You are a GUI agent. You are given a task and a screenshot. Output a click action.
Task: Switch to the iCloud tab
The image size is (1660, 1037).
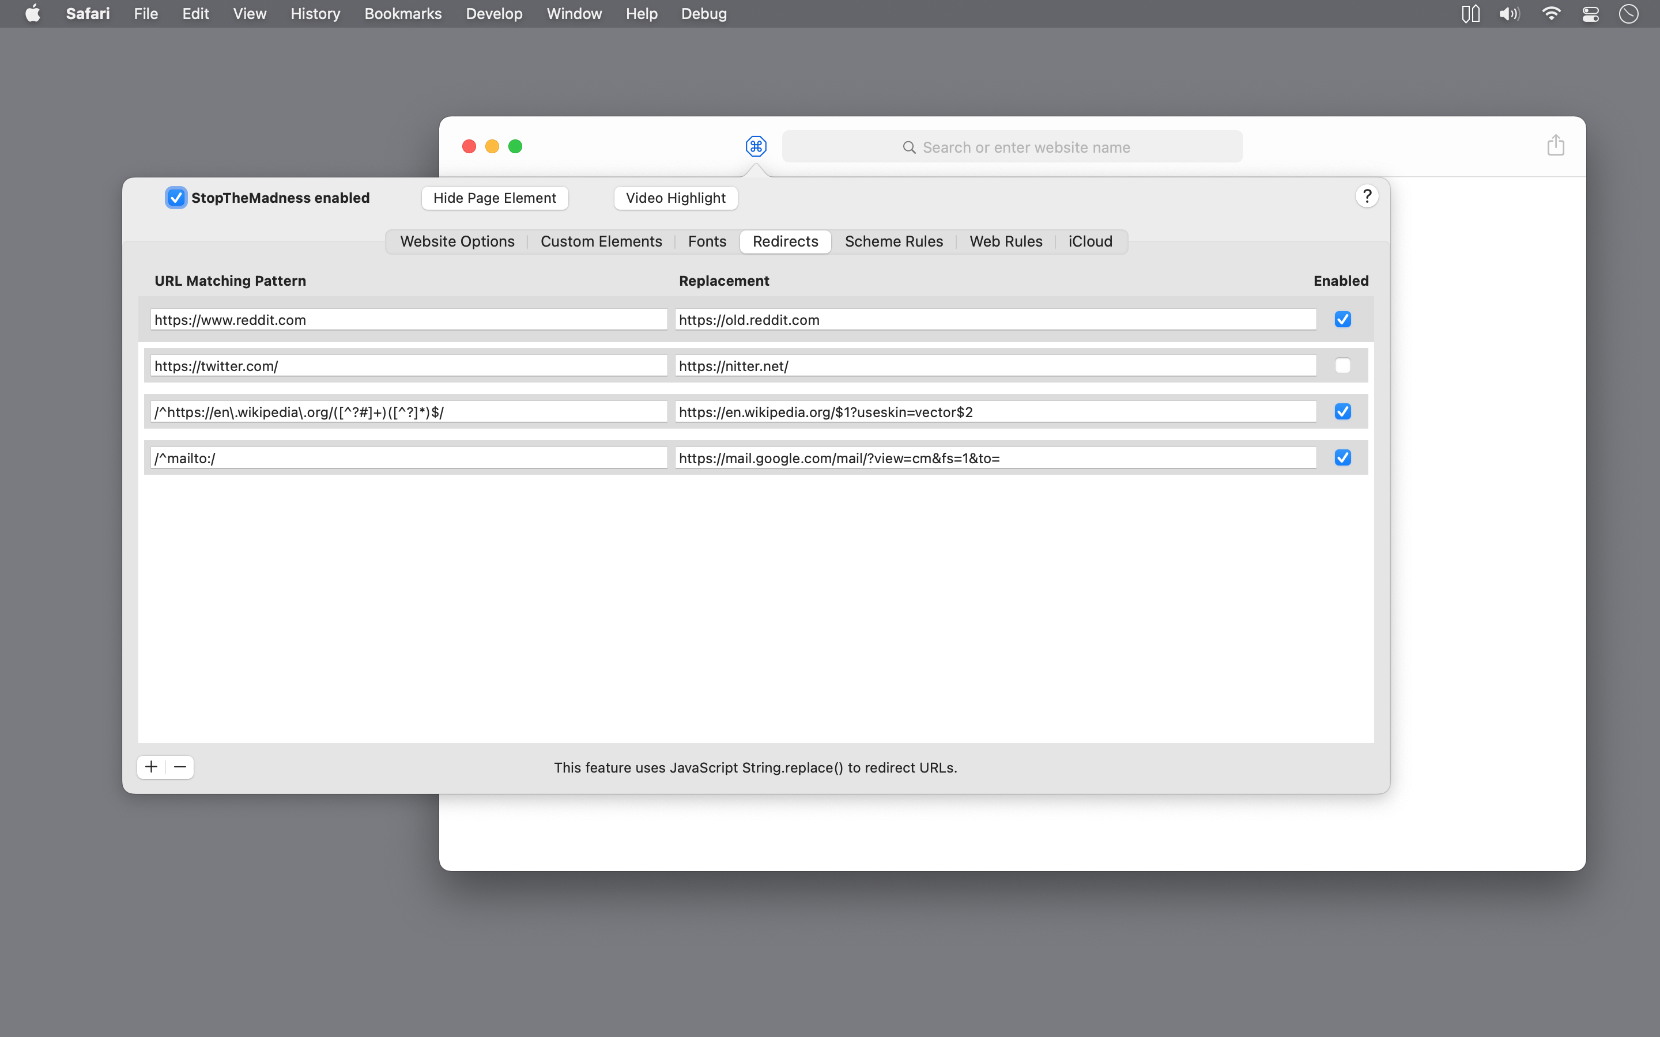point(1090,241)
